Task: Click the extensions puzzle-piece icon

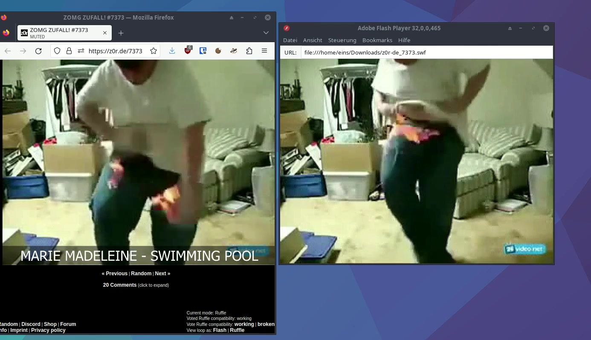Action: pos(249,51)
